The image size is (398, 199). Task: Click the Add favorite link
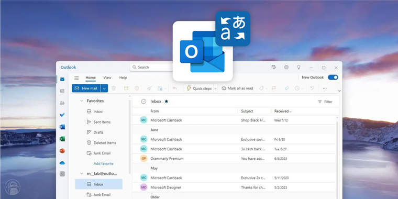pyautogui.click(x=104, y=163)
